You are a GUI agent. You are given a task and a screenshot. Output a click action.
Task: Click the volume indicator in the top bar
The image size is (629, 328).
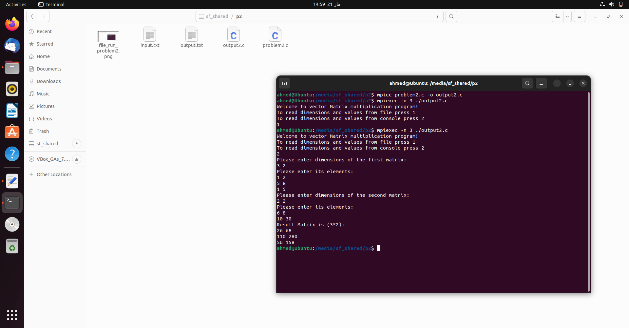[612, 4]
